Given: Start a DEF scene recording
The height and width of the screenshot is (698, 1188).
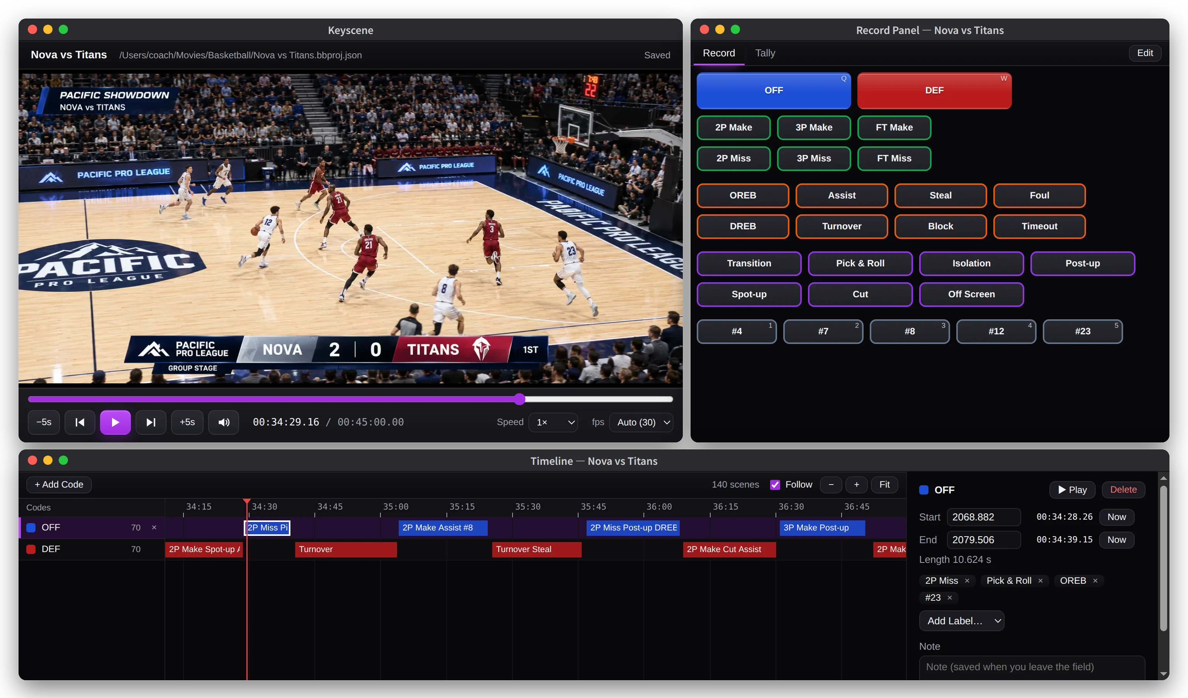Looking at the screenshot, I should coord(934,90).
